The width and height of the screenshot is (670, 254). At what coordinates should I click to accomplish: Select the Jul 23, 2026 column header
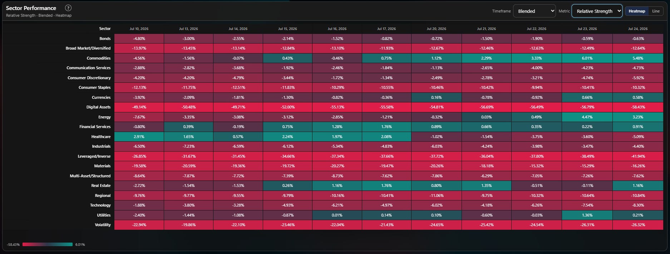pyautogui.click(x=587, y=29)
